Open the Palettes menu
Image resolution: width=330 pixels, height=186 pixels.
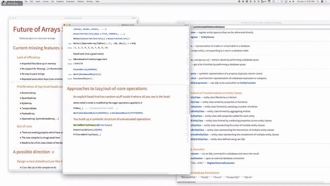[x=80, y=2]
